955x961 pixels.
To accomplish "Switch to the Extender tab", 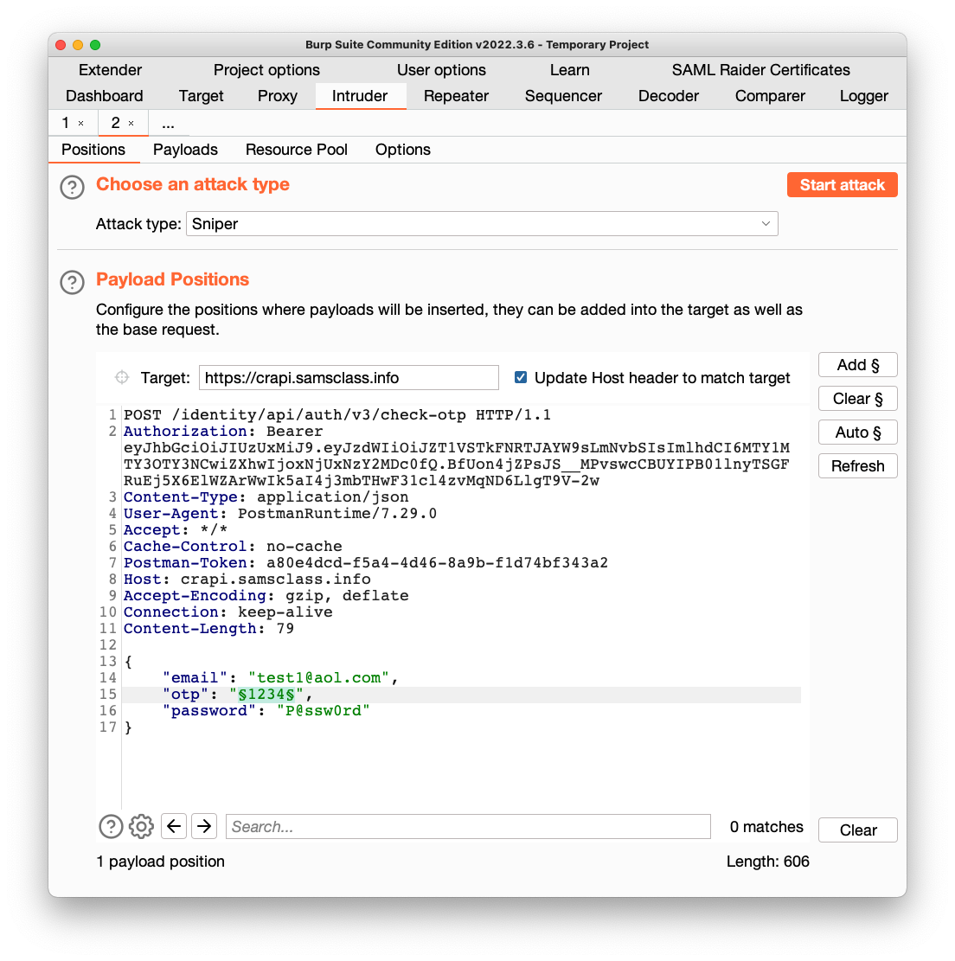I will coord(111,70).
